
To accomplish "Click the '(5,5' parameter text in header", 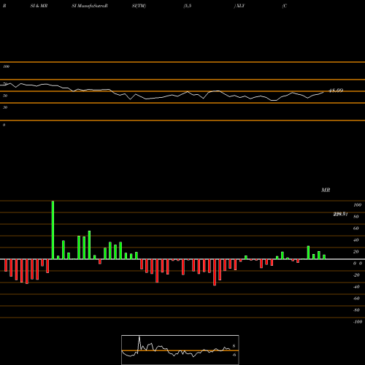I will tap(188, 6).
